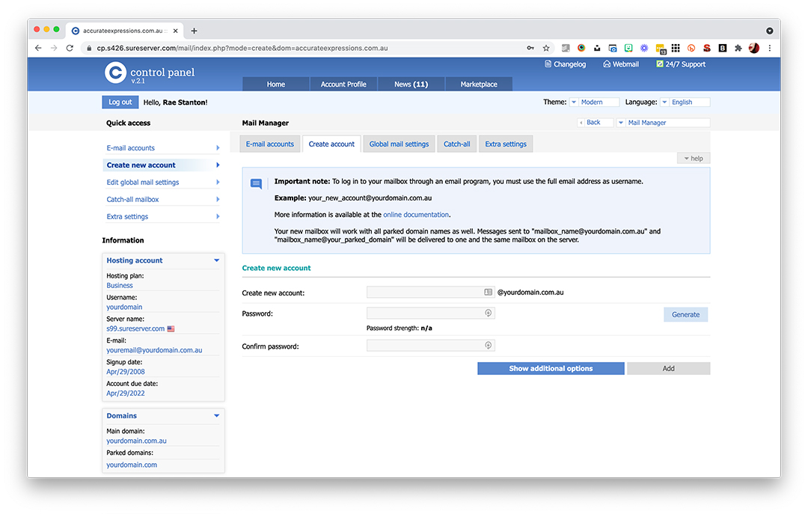Click the Create new account input field
The width and height of the screenshot is (808, 514).
431,293
